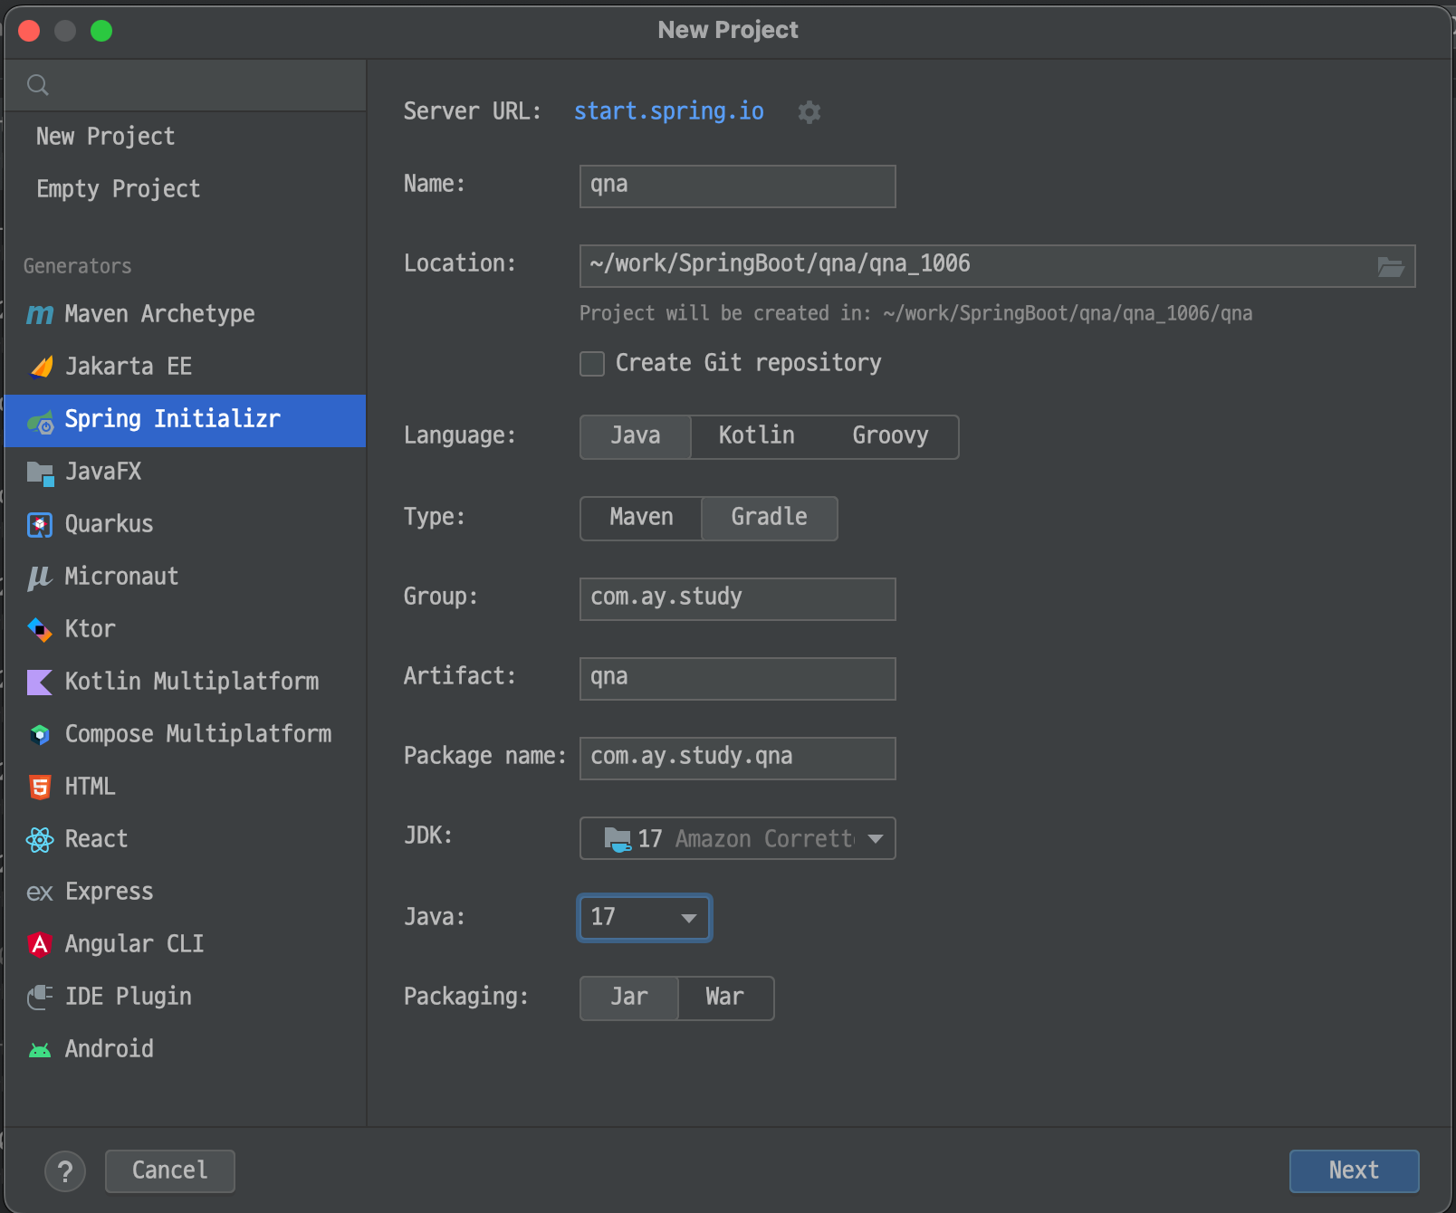Viewport: 1456px width, 1213px height.
Task: Select React generator
Action: [186, 839]
